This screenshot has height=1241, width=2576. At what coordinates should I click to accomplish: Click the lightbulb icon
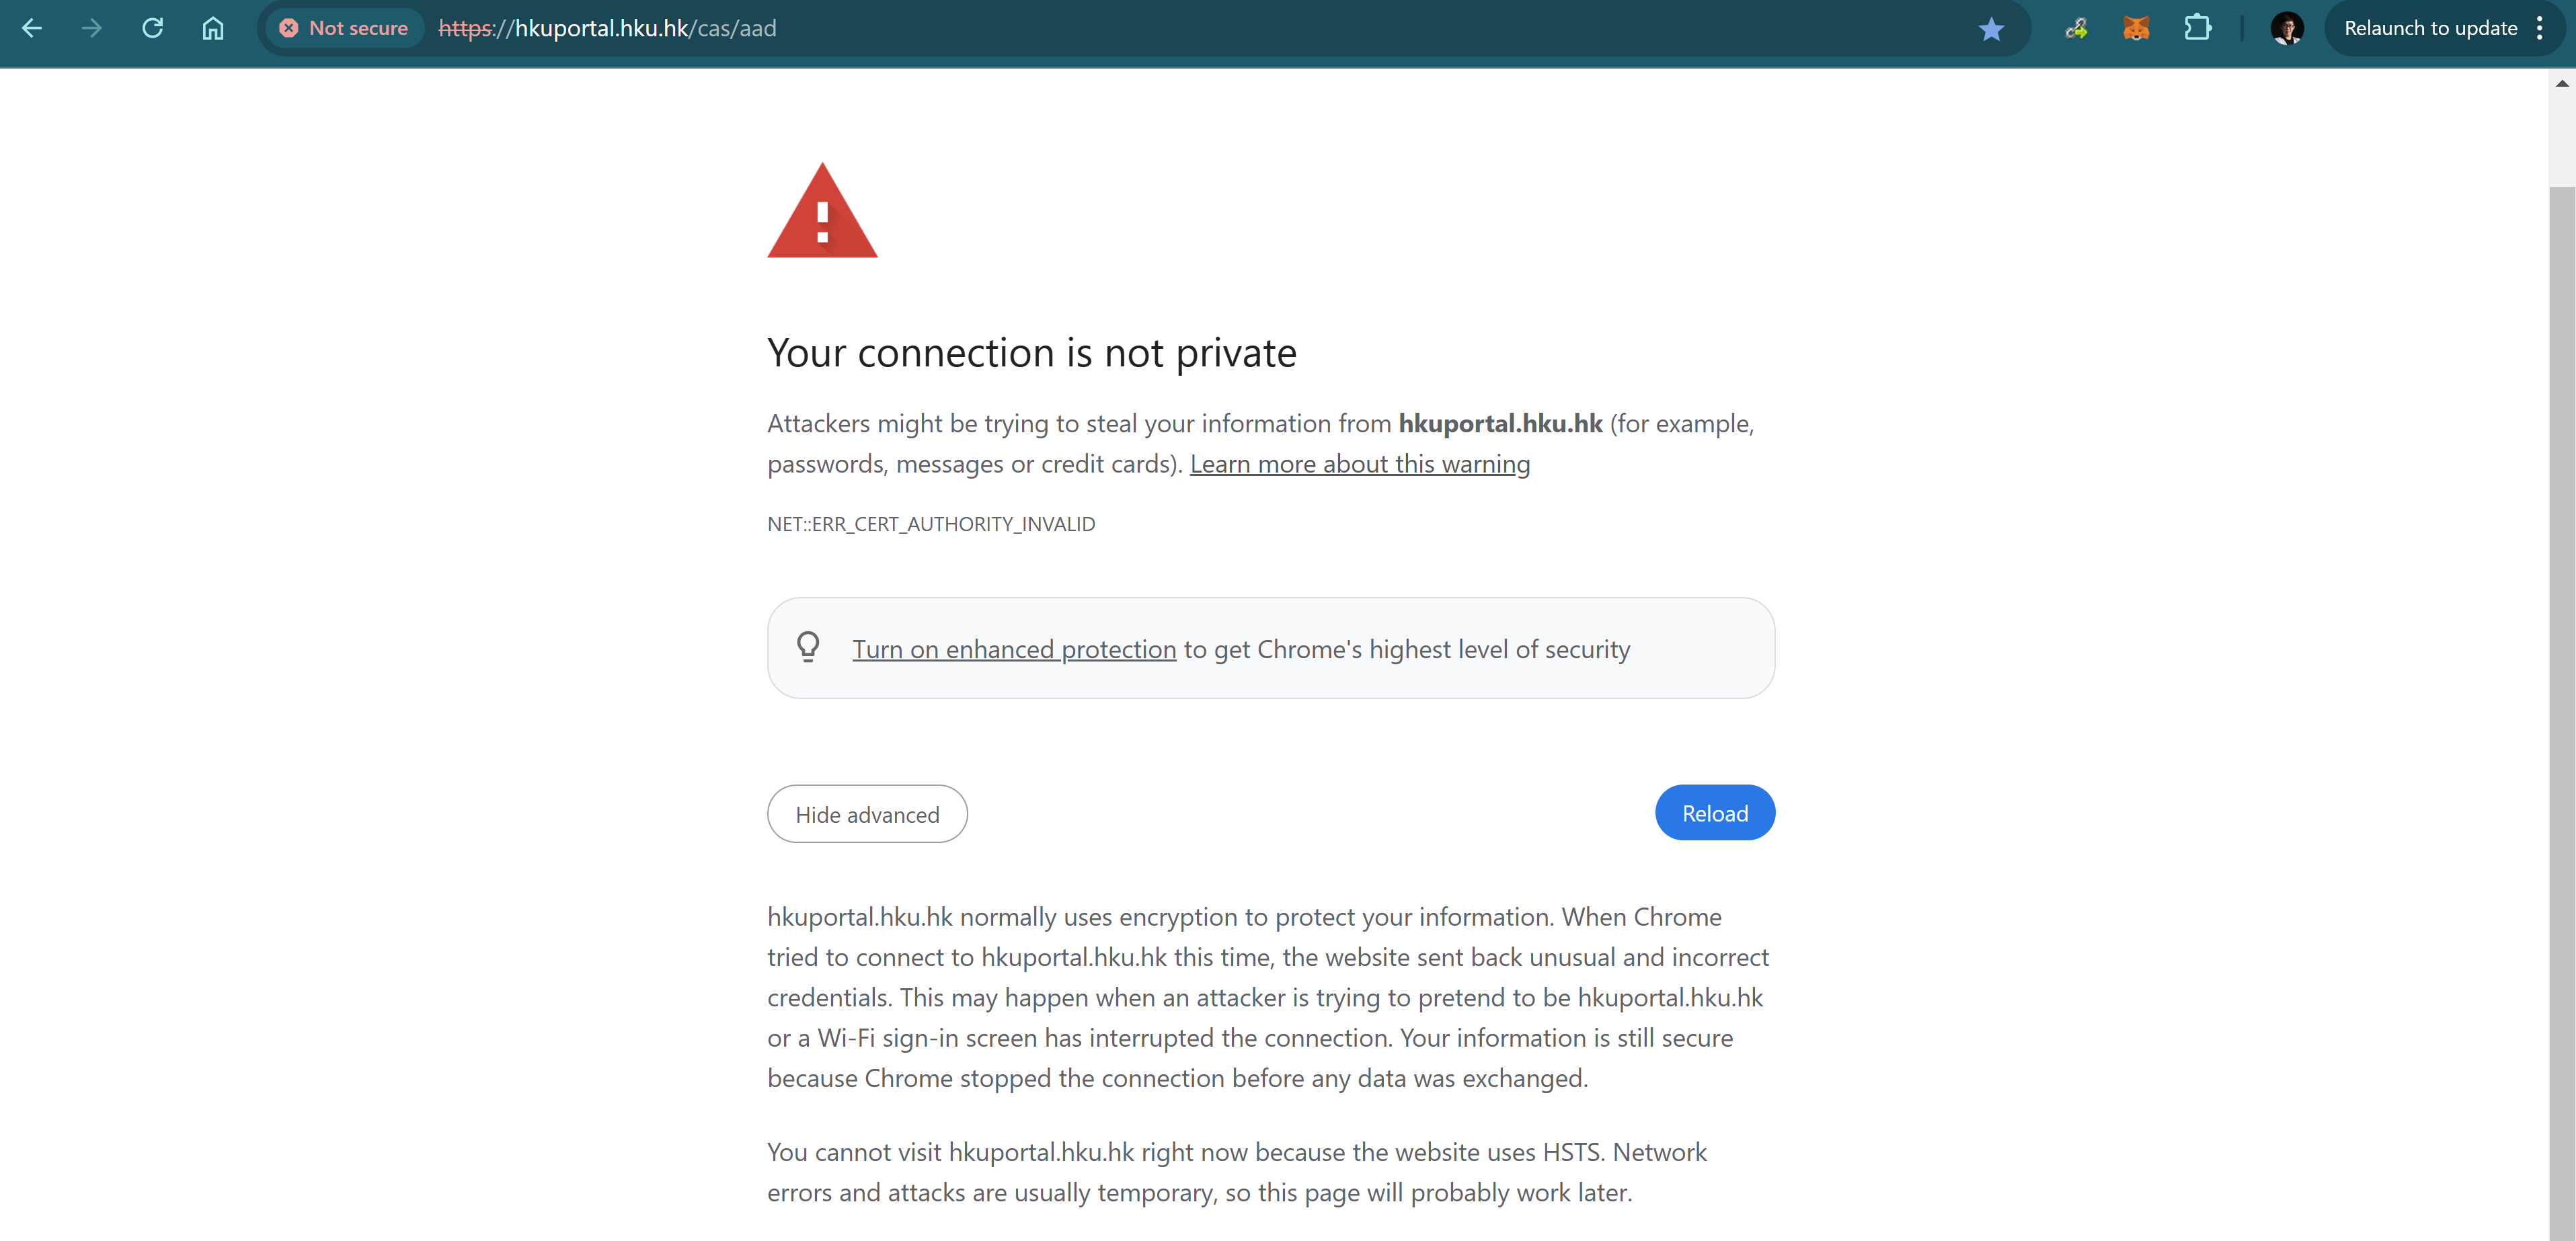pos(808,647)
